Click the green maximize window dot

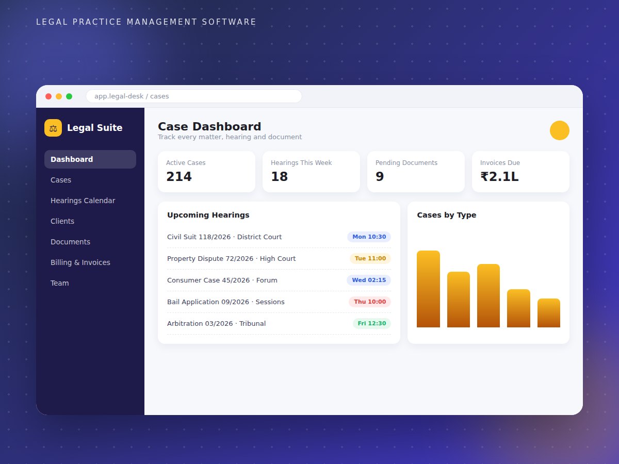pos(69,96)
